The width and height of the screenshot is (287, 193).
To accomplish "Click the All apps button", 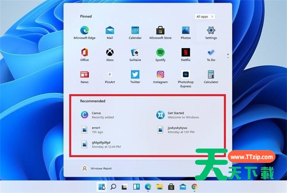I will 205,17.
